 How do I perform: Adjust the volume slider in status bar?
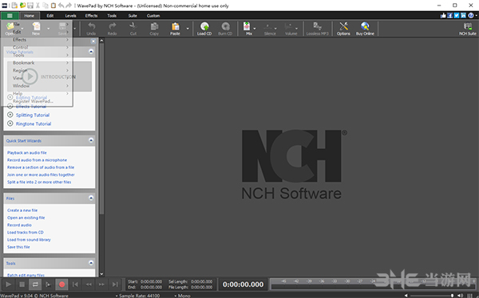coord(432,296)
